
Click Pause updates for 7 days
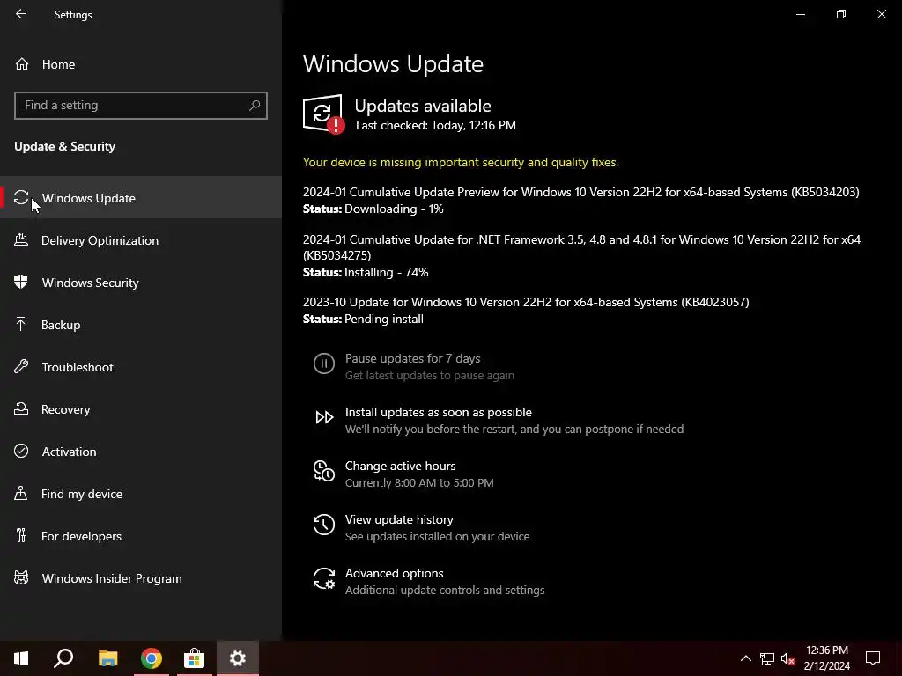pyautogui.click(x=412, y=359)
